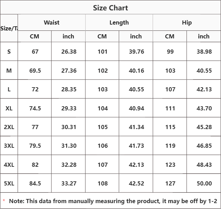Viewport: 221px width, 209px height.
Task: Select the Length column header
Action: (x=119, y=22)
